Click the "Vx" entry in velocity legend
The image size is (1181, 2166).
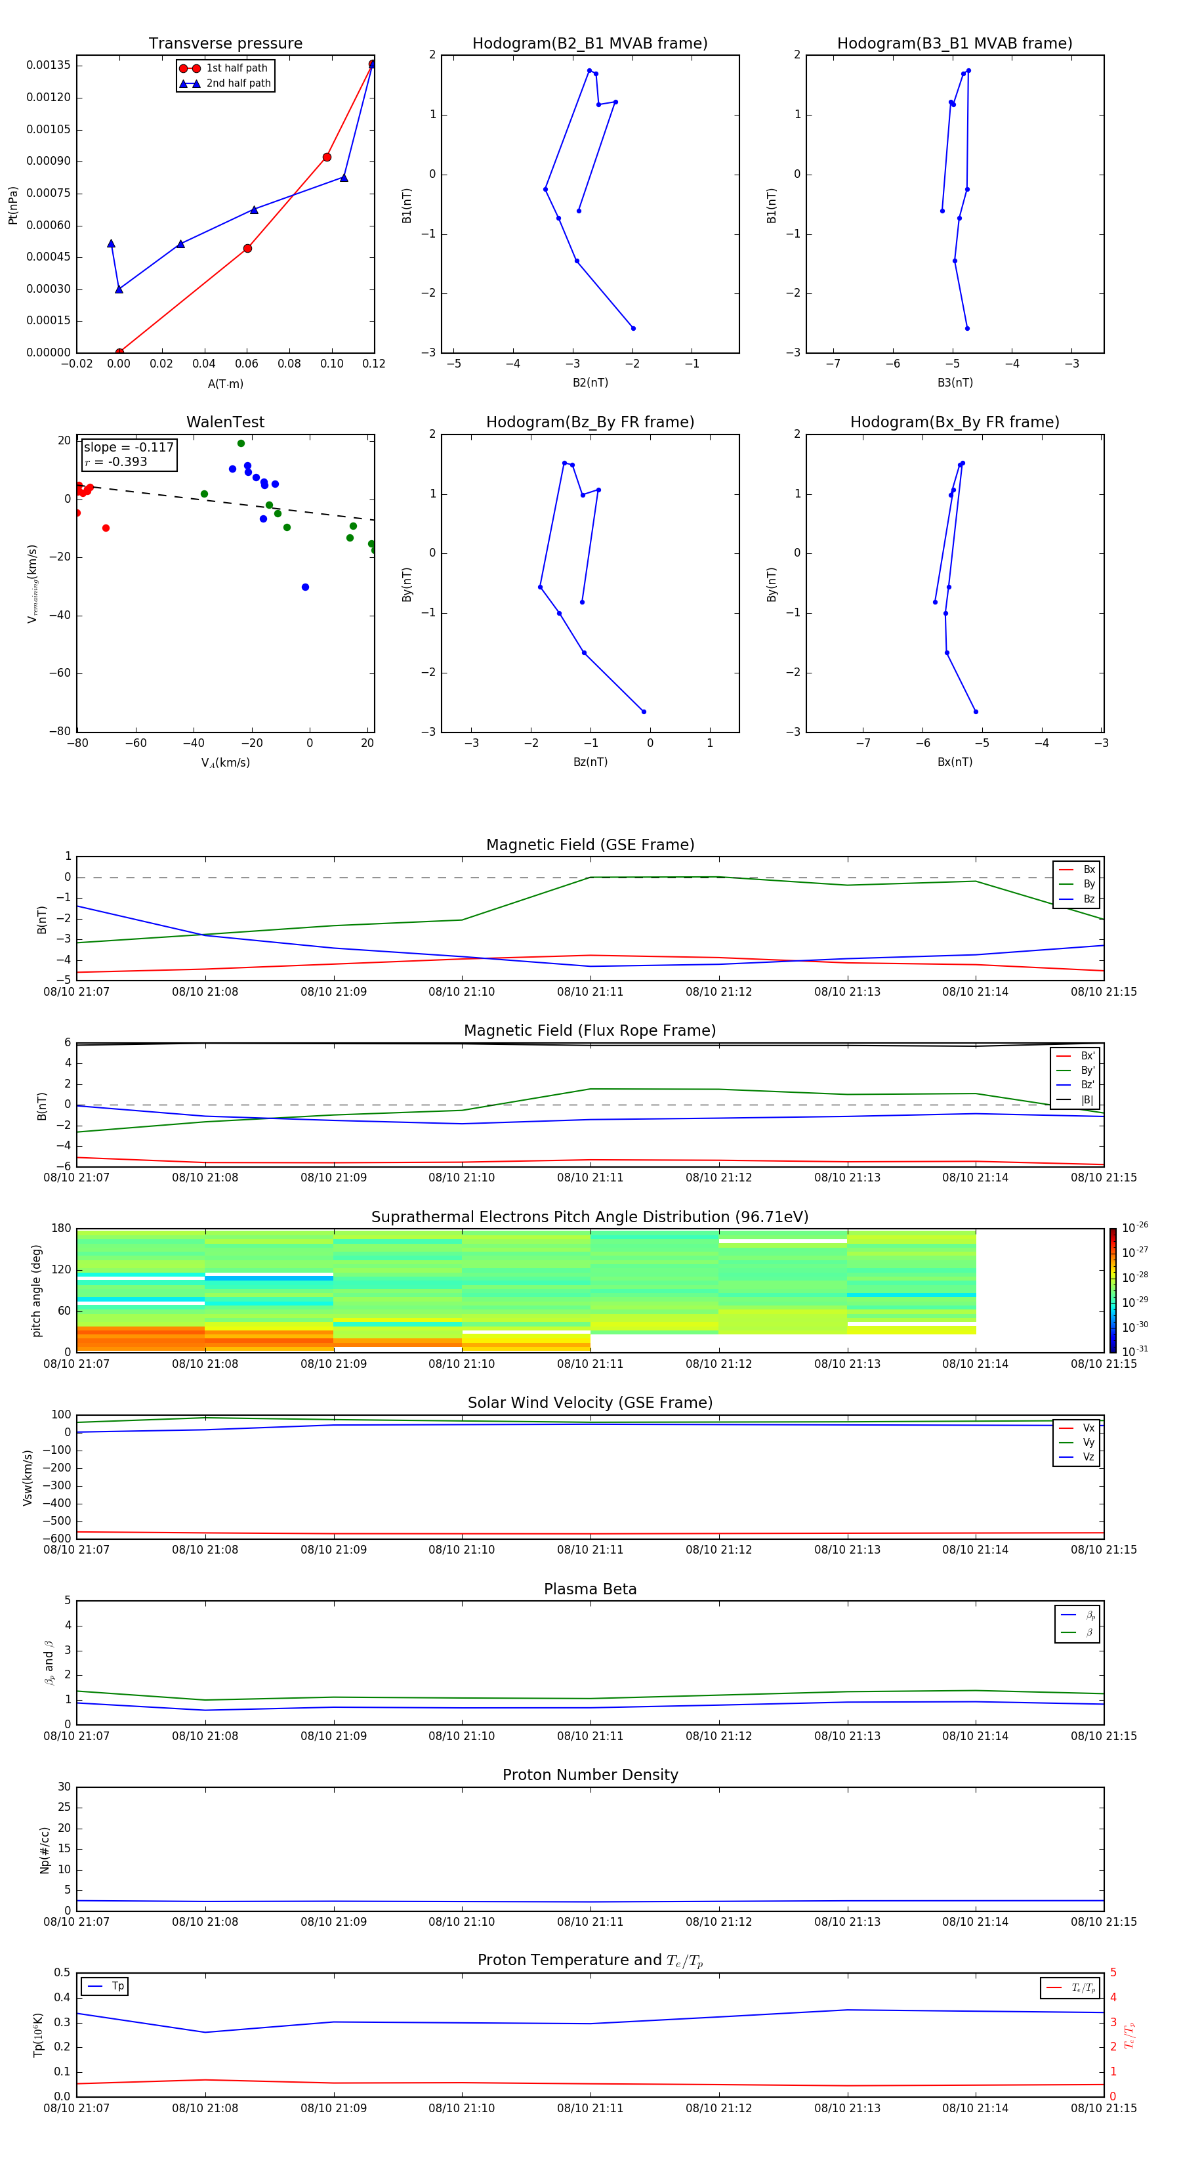1077,1428
